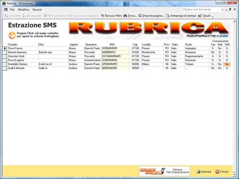Click the bottom Chiudi button with red icon

[x=222, y=171]
